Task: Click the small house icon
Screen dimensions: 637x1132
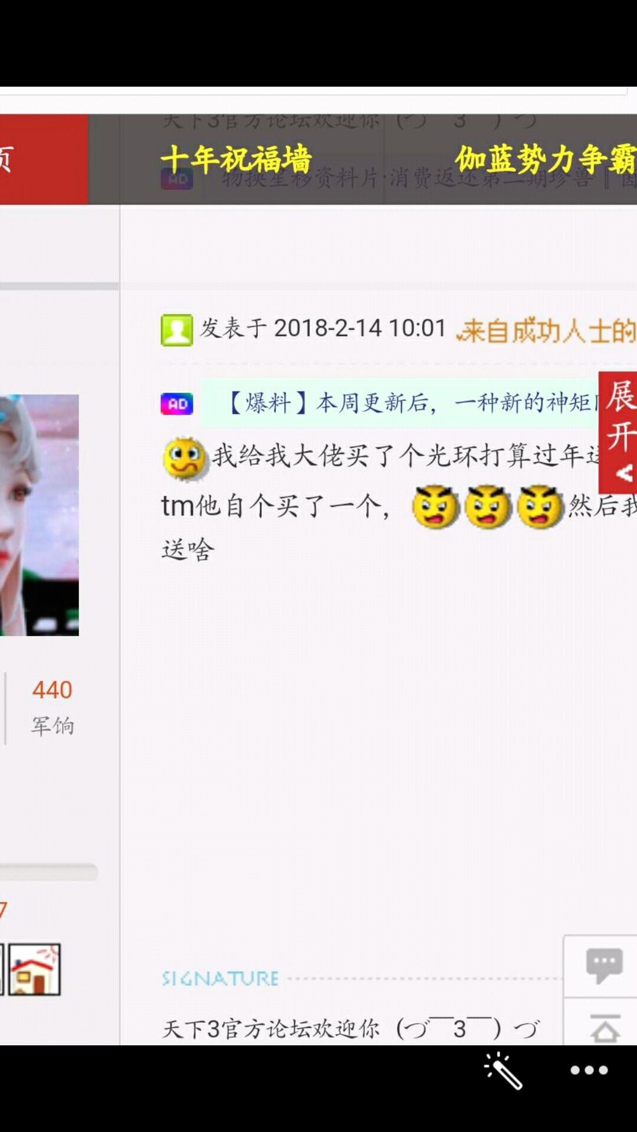Action: tap(34, 969)
